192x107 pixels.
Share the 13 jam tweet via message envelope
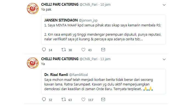[103, 99]
